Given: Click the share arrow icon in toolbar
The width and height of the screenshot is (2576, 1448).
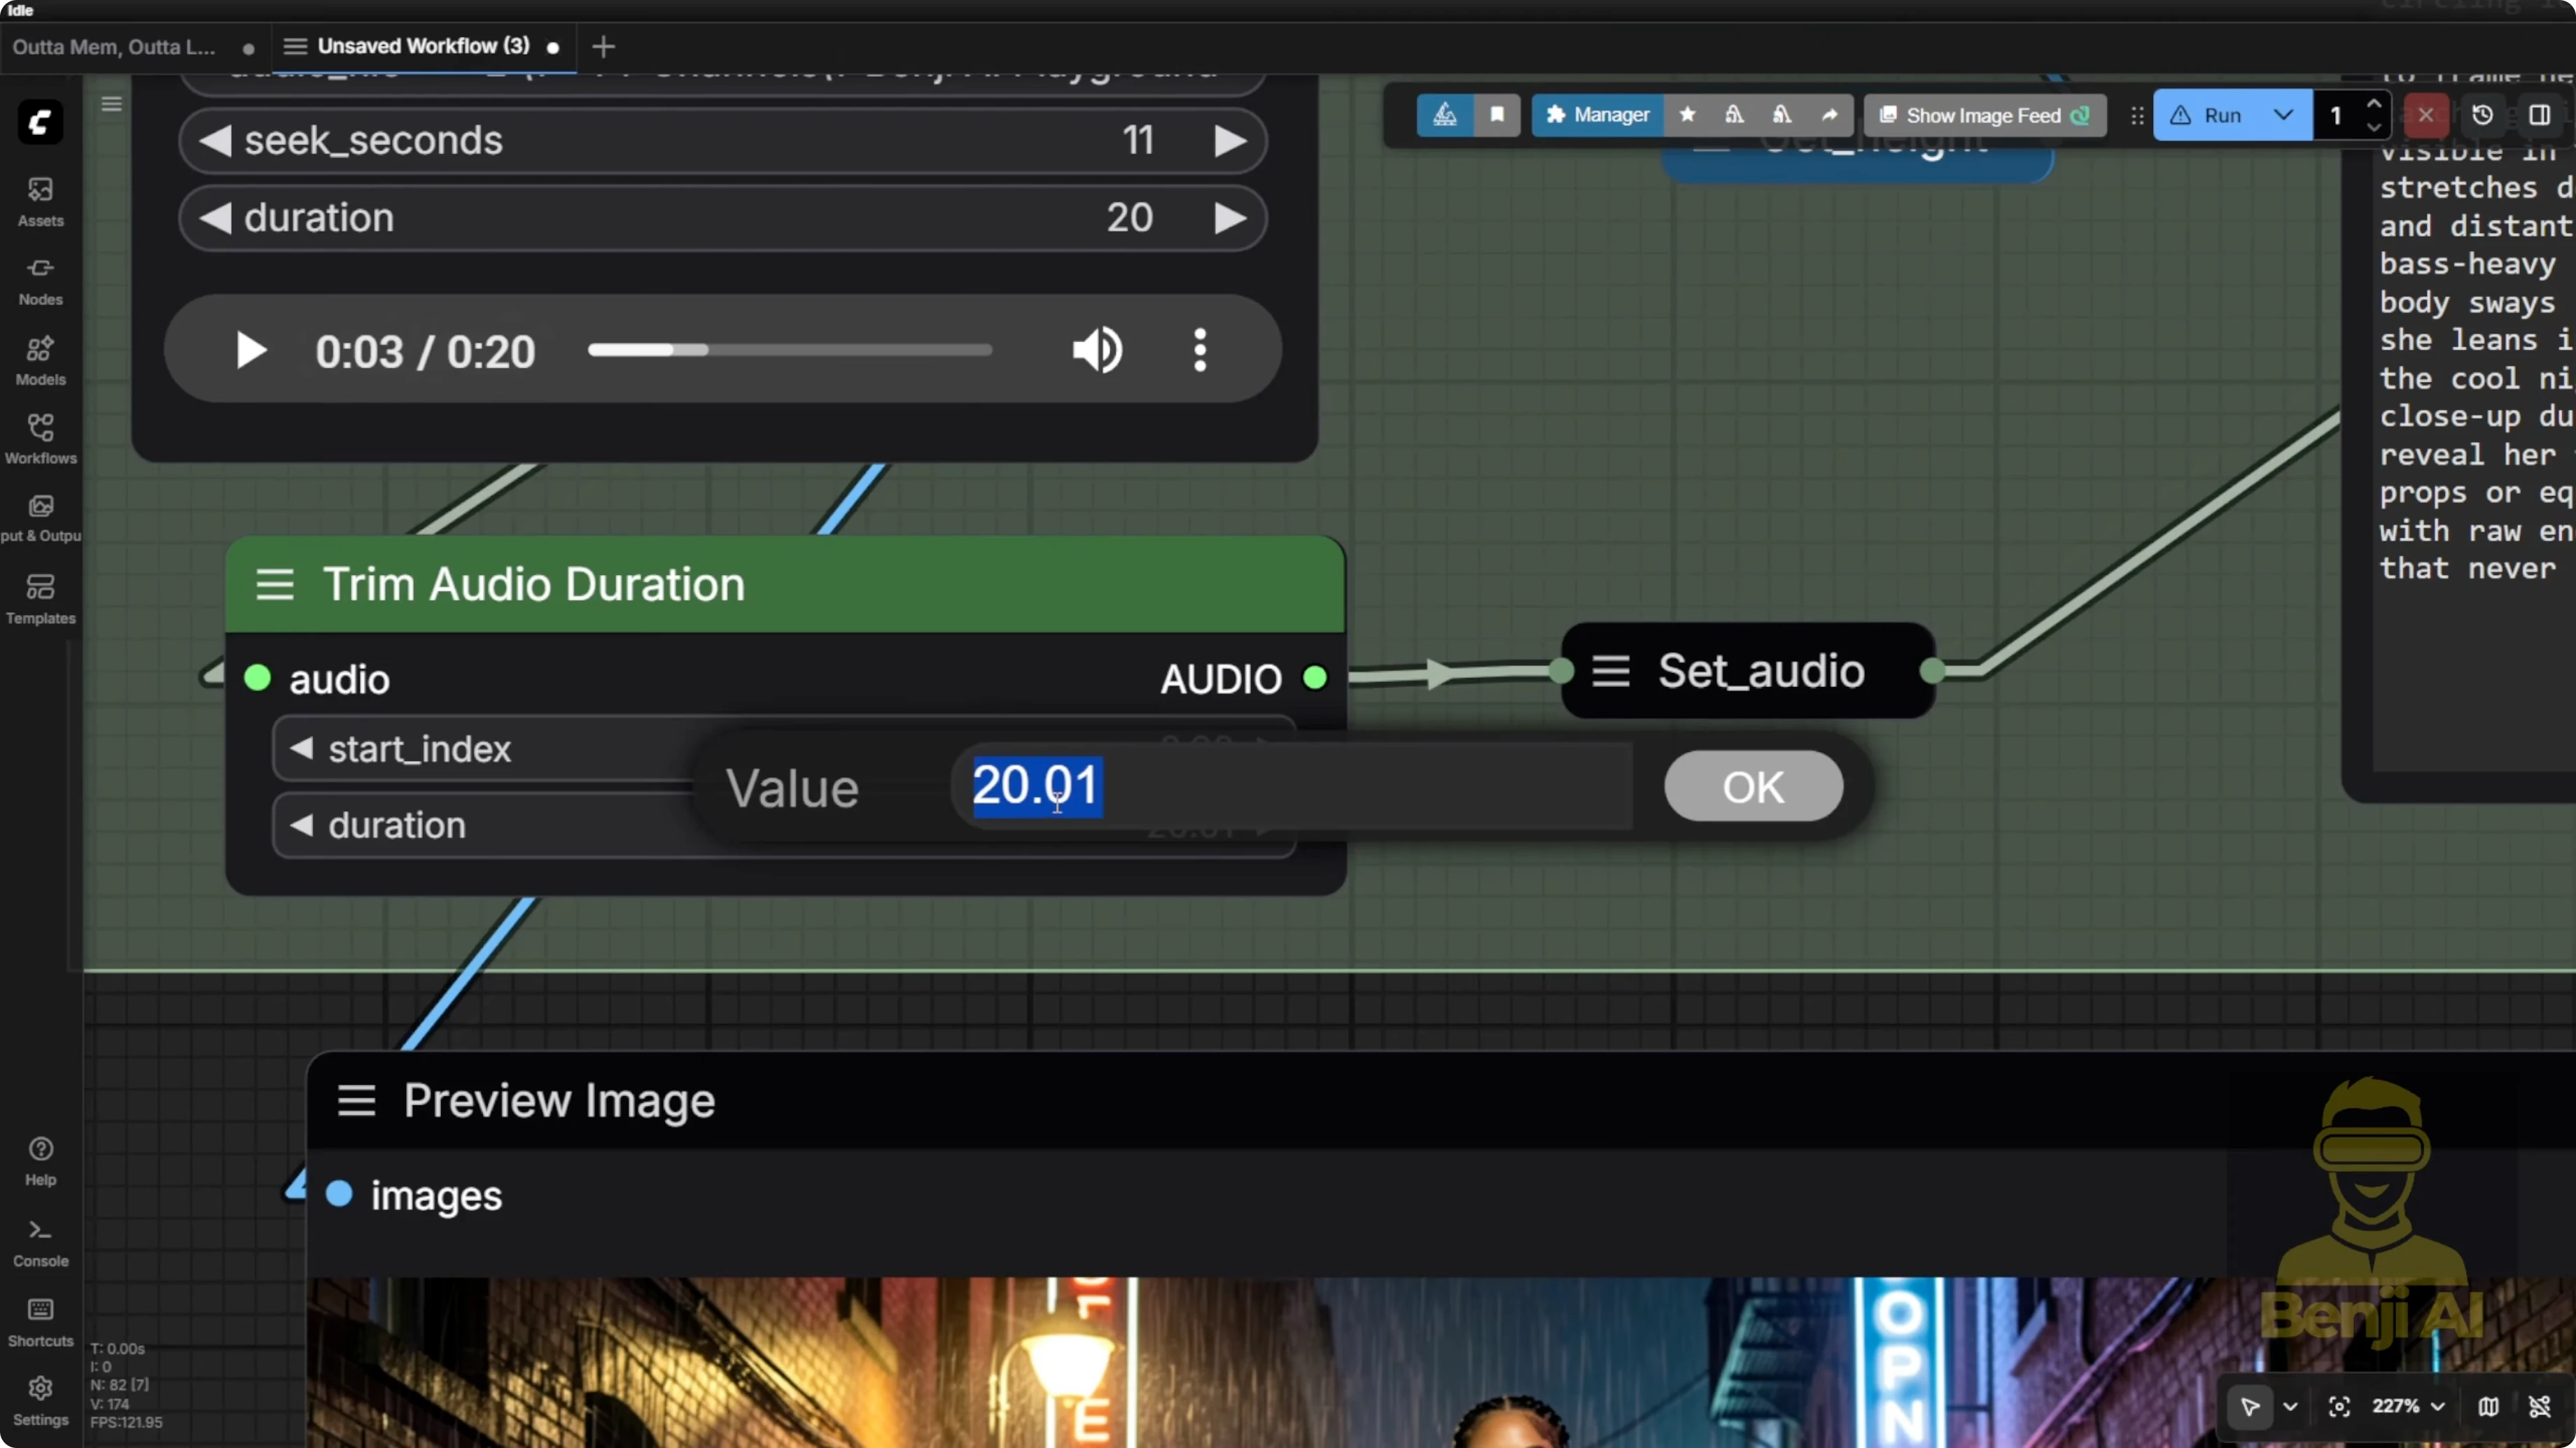Looking at the screenshot, I should click(x=1829, y=115).
